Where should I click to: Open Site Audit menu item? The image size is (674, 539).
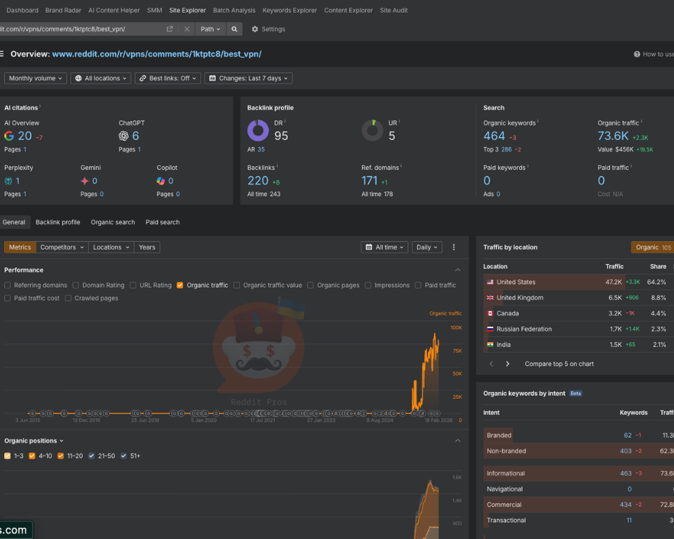394,10
